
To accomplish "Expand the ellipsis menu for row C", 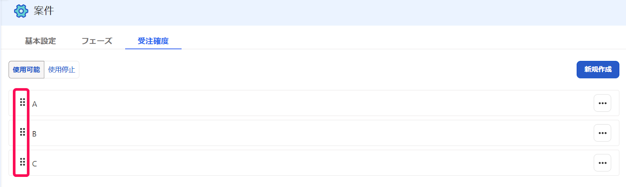I will (603, 163).
